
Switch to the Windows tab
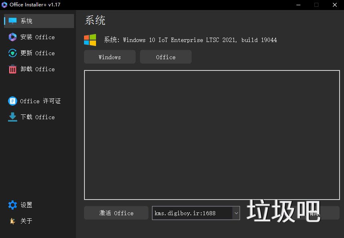click(109, 57)
